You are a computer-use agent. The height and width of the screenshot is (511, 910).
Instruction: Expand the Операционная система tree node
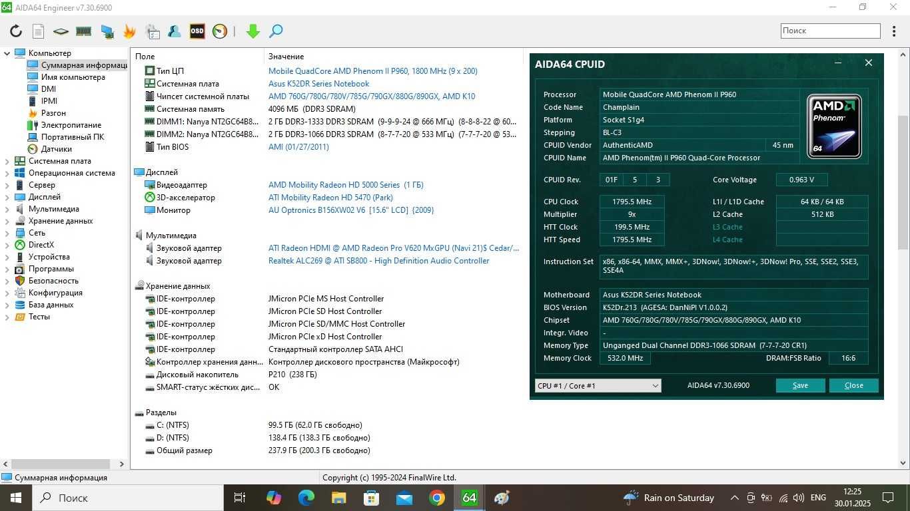(x=7, y=173)
